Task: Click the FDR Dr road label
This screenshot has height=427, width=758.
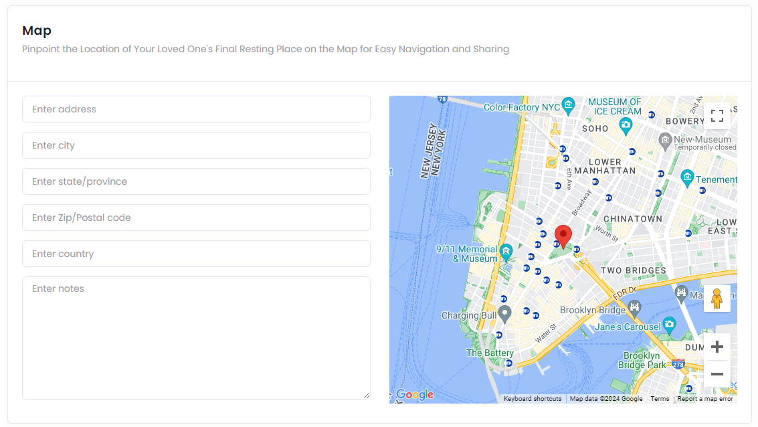Action: (x=625, y=292)
